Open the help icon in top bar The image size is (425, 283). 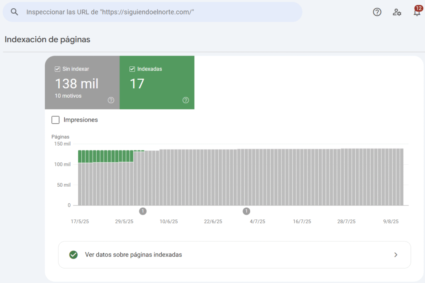pos(377,12)
